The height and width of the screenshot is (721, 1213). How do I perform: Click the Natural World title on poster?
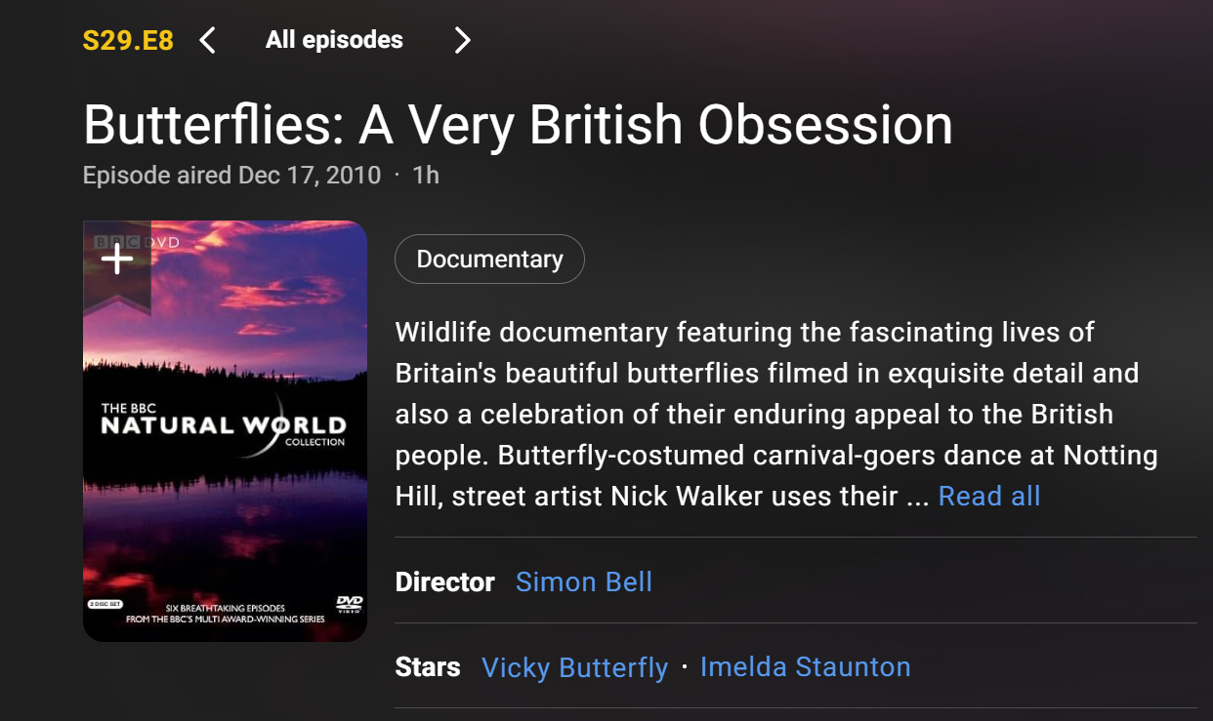tap(224, 425)
